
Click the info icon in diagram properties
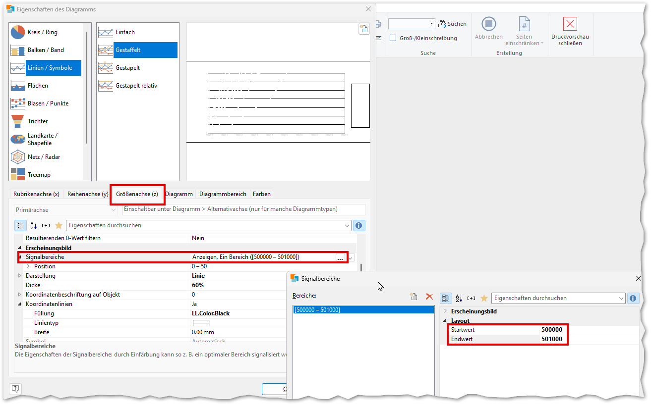[x=359, y=225]
